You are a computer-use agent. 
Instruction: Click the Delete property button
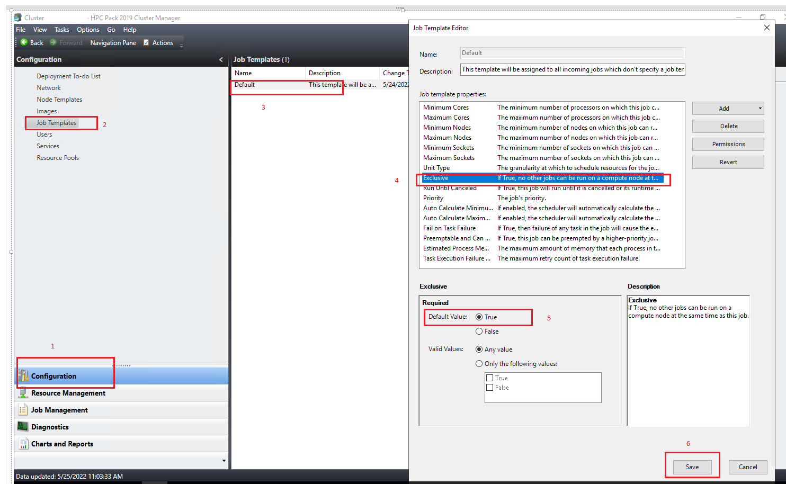[728, 126]
